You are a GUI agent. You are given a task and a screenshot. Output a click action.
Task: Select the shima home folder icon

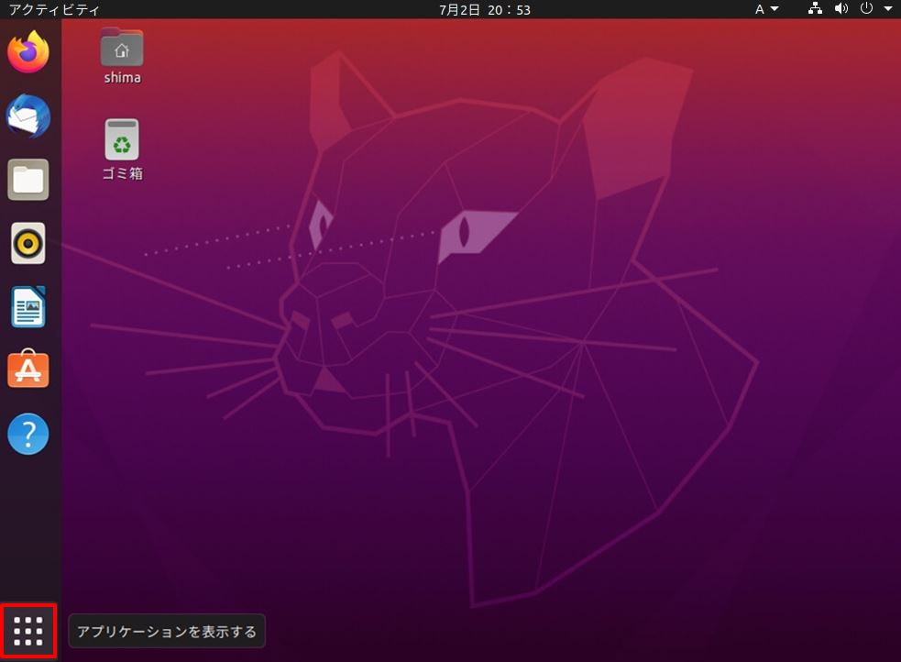(122, 47)
